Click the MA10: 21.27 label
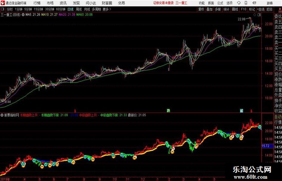 tap(49, 15)
